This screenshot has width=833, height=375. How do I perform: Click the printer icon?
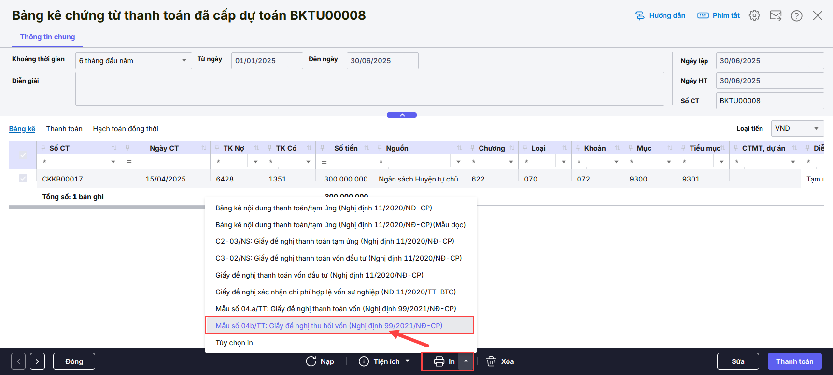[x=439, y=361]
